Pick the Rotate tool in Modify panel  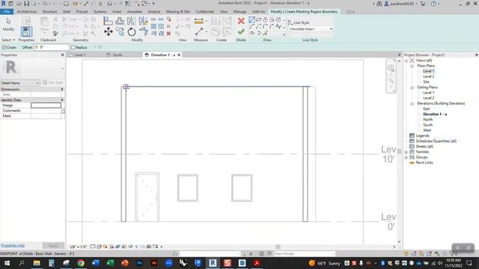click(132, 31)
